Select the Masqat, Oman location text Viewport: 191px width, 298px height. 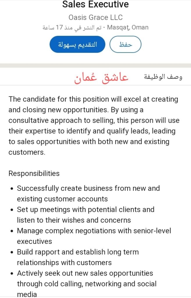[x=128, y=28]
